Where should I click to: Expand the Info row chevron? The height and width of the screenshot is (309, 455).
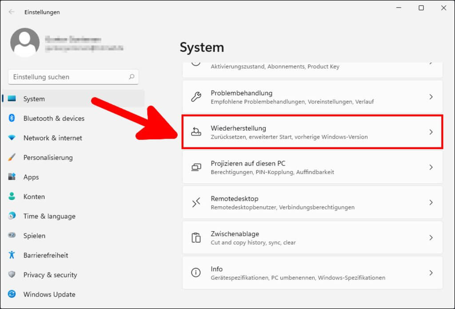coord(431,273)
